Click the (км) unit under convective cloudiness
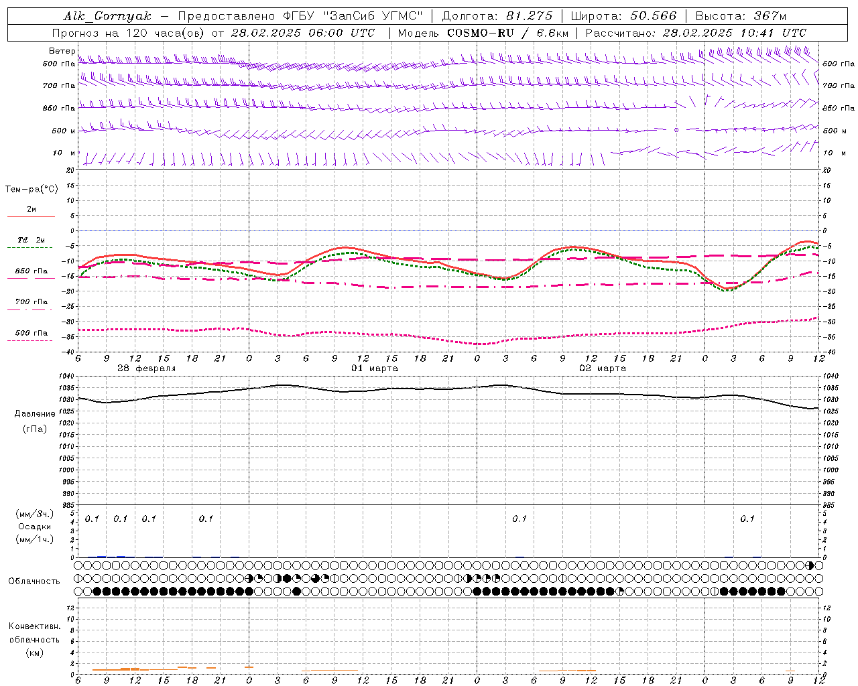 coord(34,653)
